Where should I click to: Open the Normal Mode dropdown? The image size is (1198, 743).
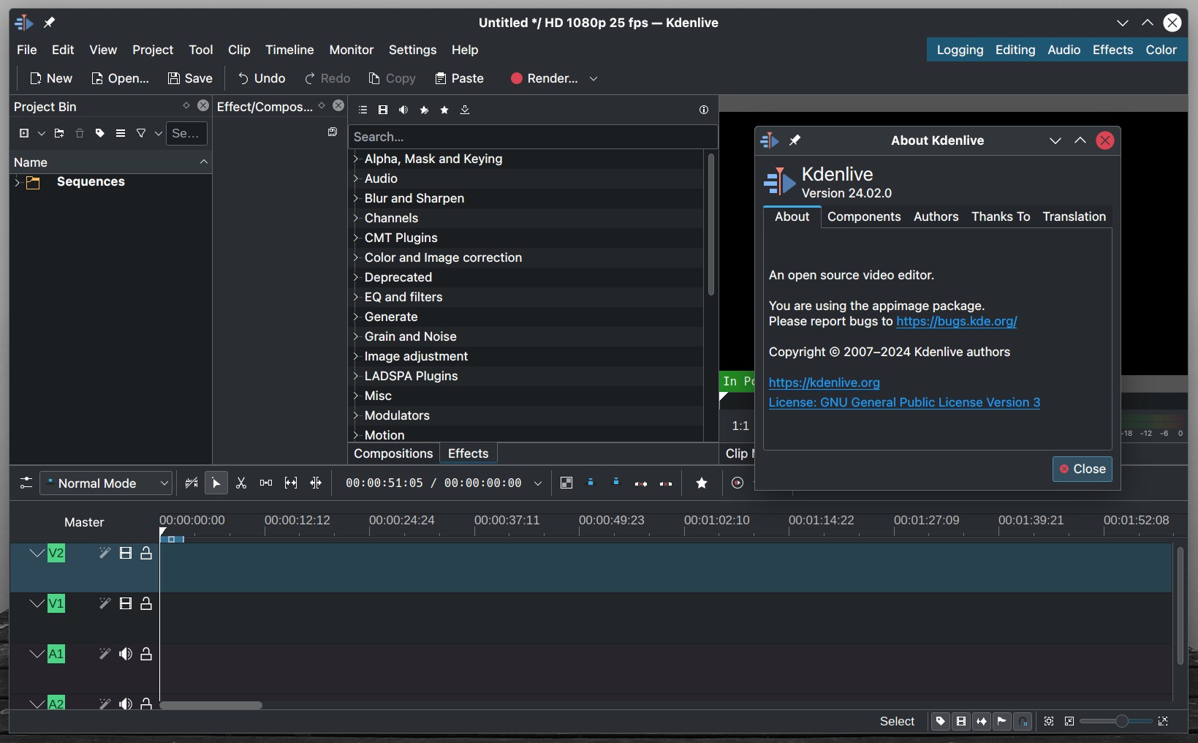pos(106,483)
